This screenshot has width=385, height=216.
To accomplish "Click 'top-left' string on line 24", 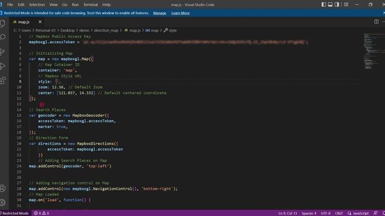I will click(99, 166).
